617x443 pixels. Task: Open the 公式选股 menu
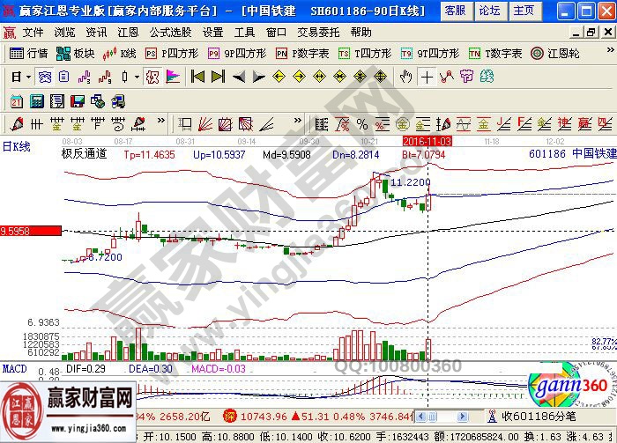pos(171,32)
